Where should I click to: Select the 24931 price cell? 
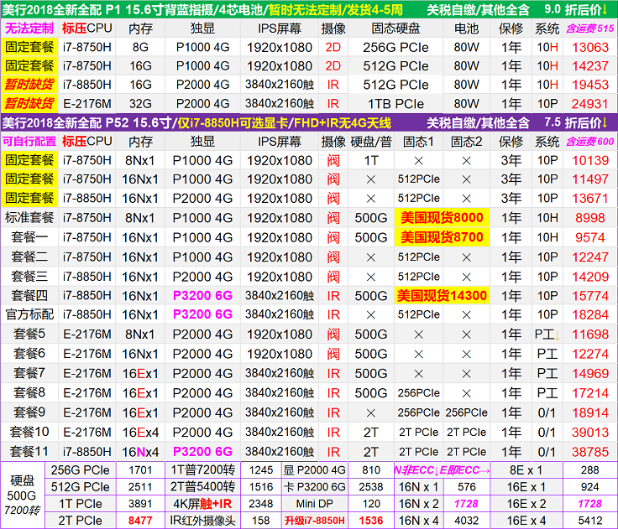(590, 103)
